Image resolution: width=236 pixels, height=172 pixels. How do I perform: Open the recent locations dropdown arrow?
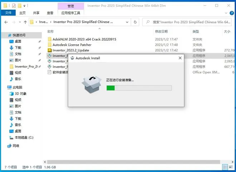pyautogui.click(x=20, y=22)
